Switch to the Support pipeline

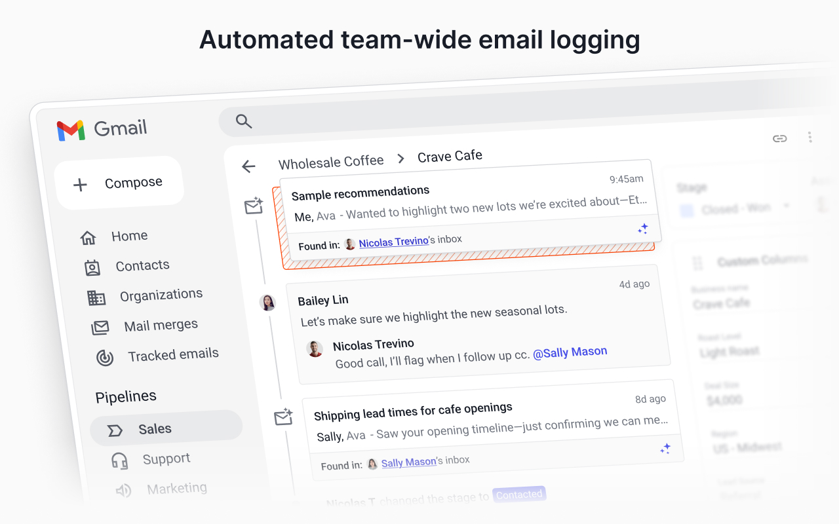(x=165, y=458)
